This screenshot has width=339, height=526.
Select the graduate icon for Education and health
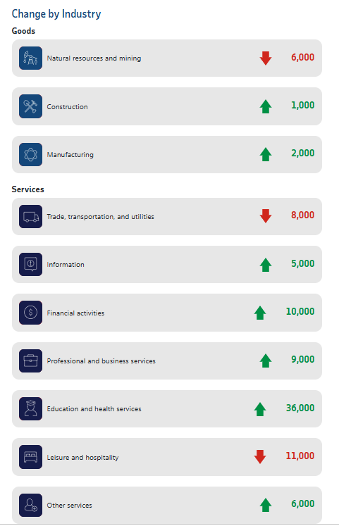pyautogui.click(x=30, y=408)
